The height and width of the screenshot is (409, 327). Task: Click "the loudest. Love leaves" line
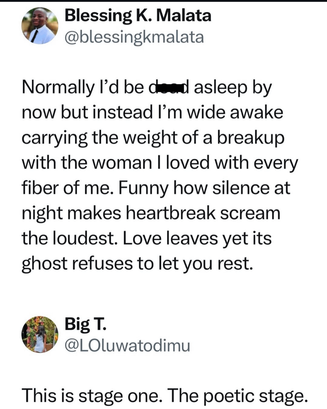click(120, 238)
